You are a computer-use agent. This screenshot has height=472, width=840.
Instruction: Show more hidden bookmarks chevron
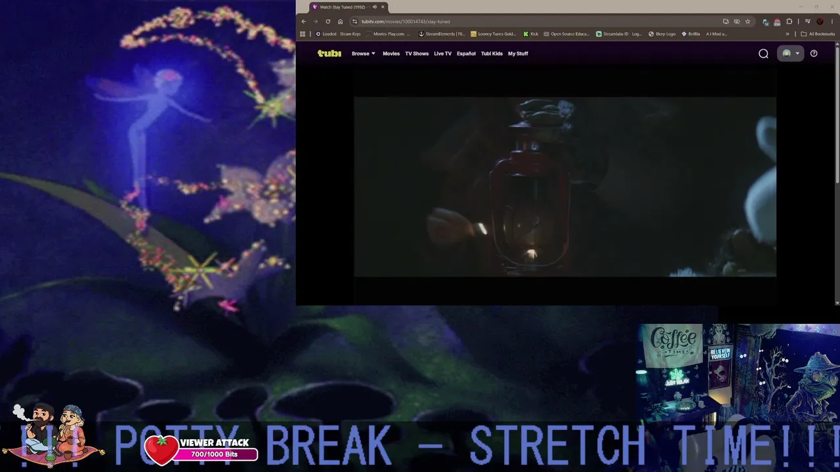pyautogui.click(x=787, y=34)
